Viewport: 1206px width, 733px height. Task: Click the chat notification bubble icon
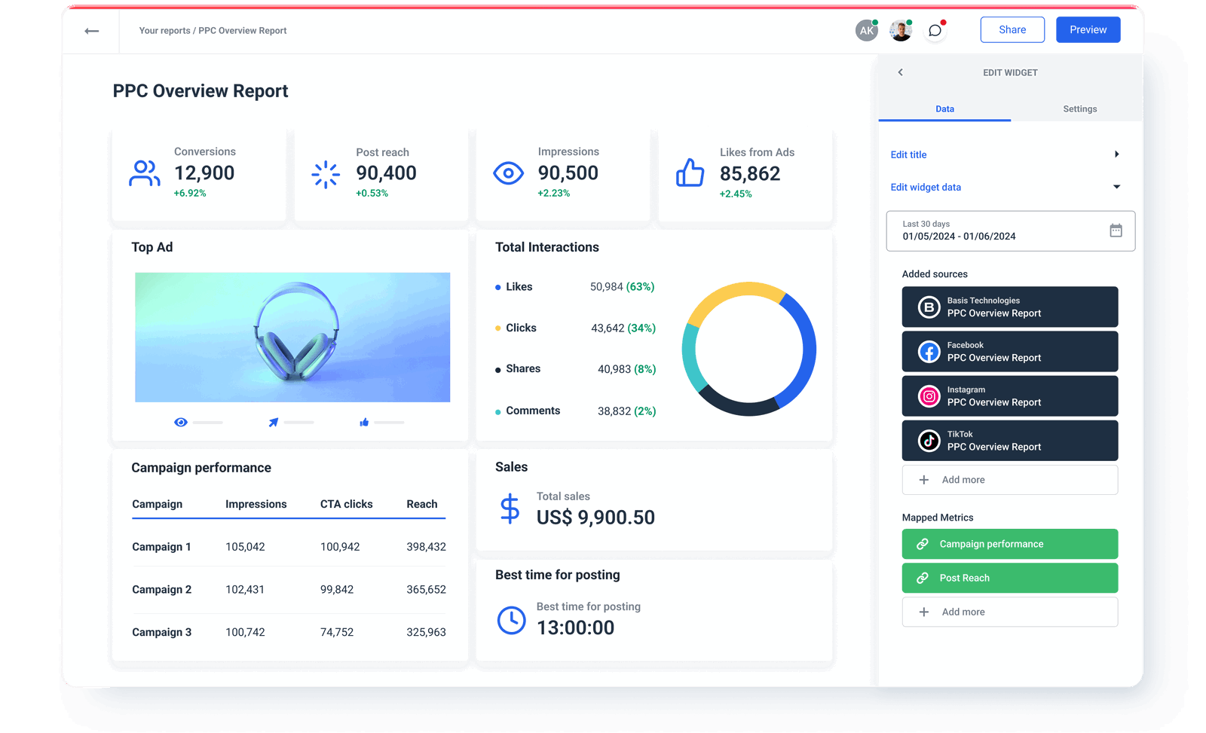tap(935, 30)
